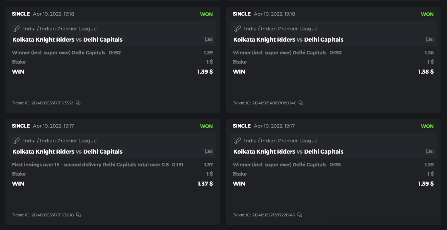Click cricket icon on the first innings bet
Screen dimensions: 447x230
(x=17, y=141)
